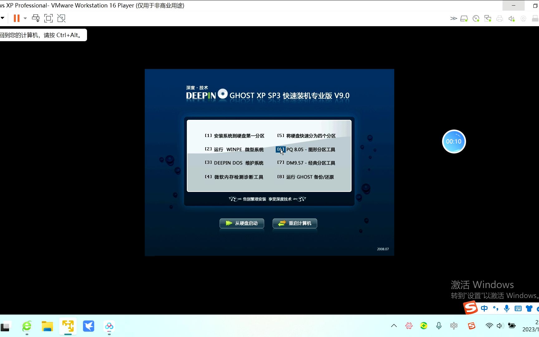Click the hard disk device icon

pos(464,19)
